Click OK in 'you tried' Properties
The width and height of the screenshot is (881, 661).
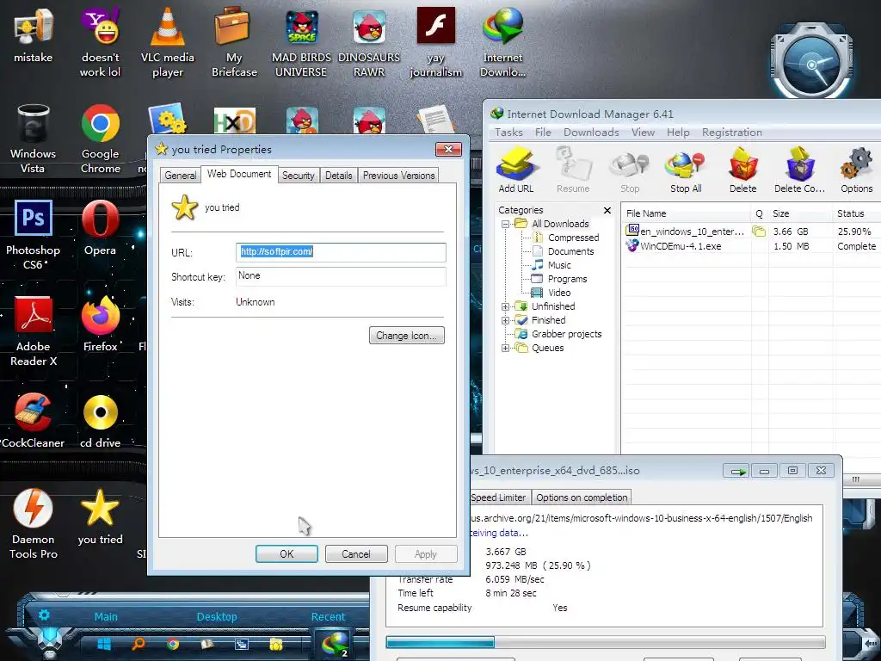286,554
